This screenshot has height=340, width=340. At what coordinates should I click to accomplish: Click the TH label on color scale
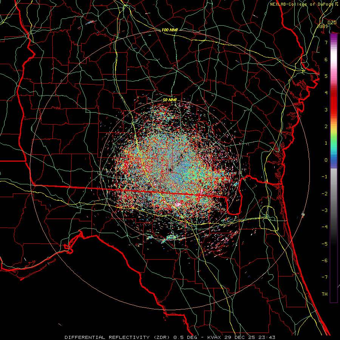click(325, 294)
